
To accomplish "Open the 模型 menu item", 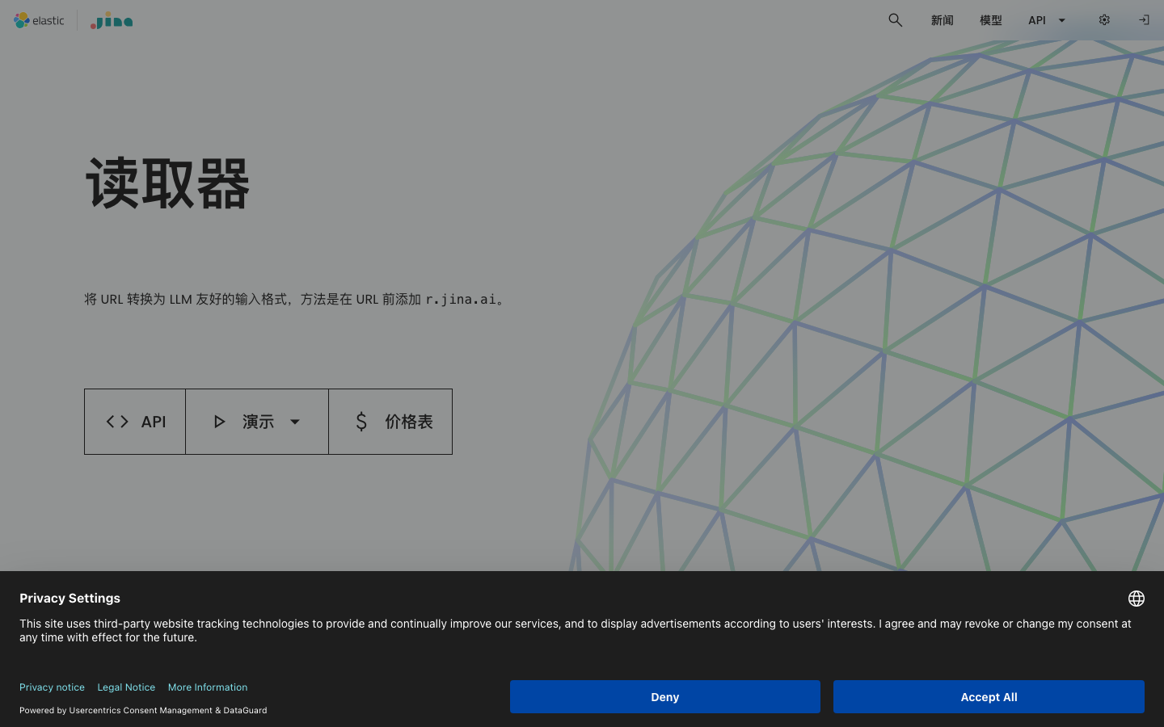I will coord(990,20).
